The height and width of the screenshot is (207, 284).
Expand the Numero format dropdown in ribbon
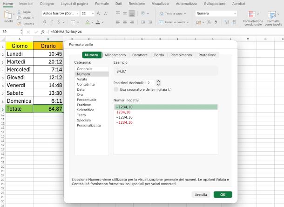(235, 13)
